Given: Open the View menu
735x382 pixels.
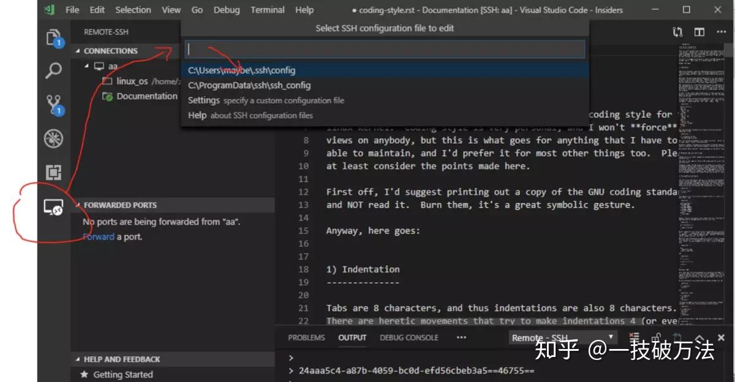Looking at the screenshot, I should click(171, 10).
